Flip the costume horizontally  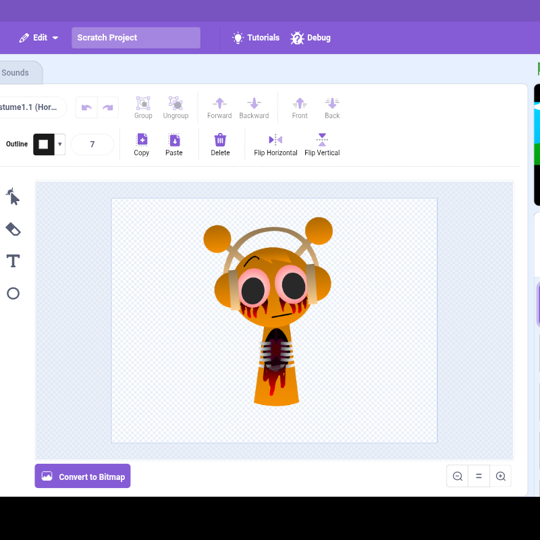[275, 144]
